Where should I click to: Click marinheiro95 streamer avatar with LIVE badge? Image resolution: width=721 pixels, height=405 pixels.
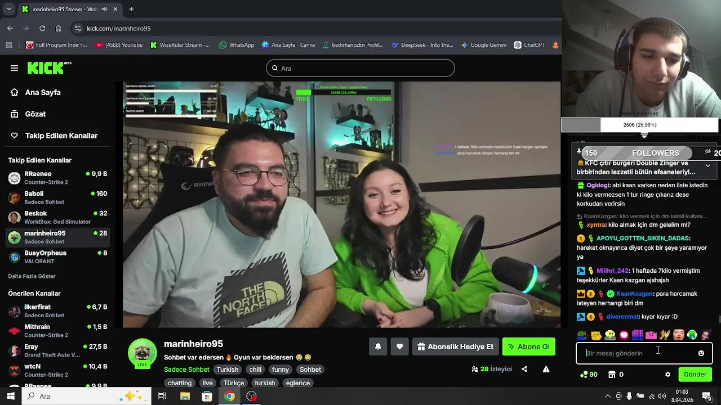pos(142,354)
